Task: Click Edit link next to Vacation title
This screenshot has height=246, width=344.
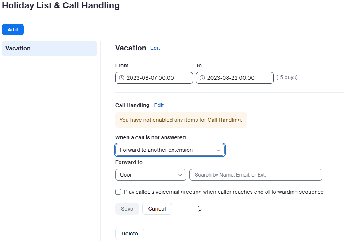Action: point(155,48)
